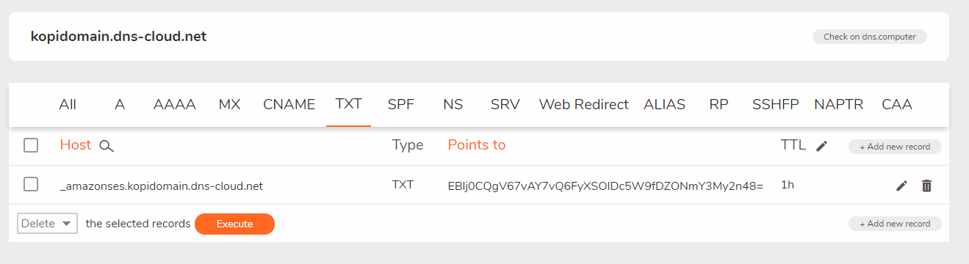Open the MX records tab
This screenshot has width=969, height=264.
coord(230,104)
